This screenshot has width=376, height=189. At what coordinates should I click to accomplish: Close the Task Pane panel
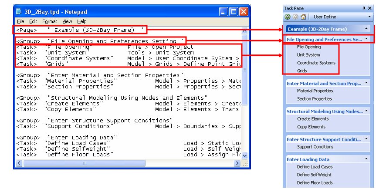click(x=370, y=8)
